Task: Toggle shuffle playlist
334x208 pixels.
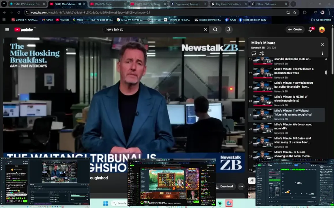Action: [x=262, y=53]
